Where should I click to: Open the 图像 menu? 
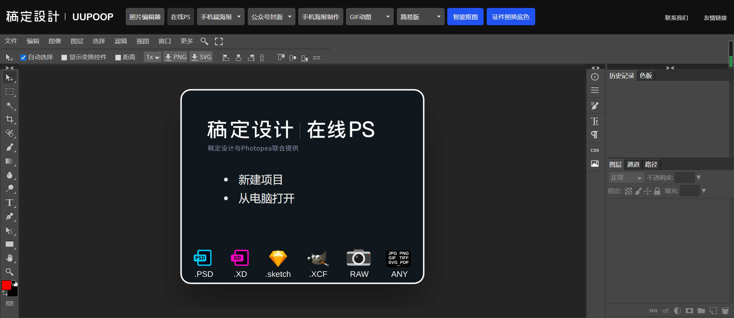(x=55, y=41)
